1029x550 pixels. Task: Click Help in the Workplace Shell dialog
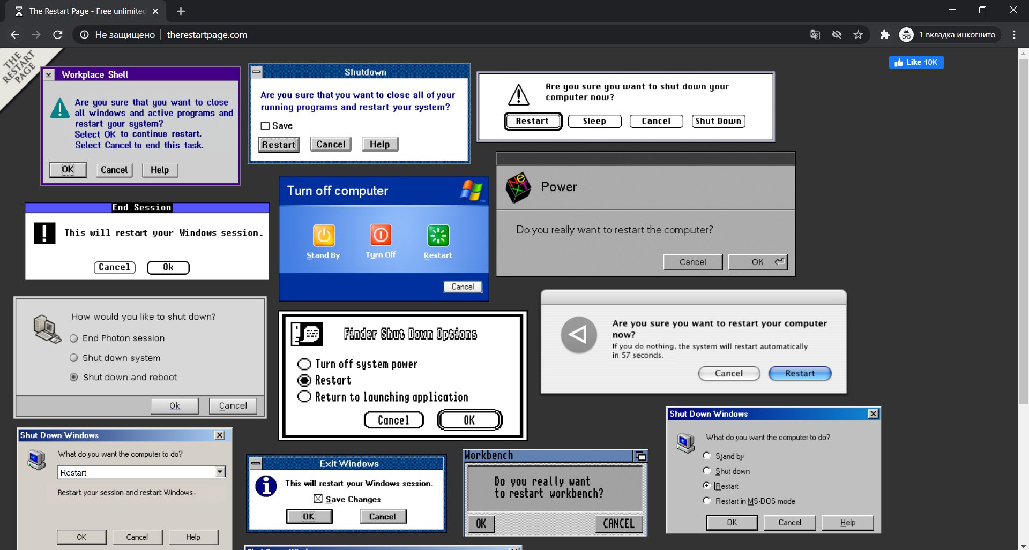tap(160, 170)
